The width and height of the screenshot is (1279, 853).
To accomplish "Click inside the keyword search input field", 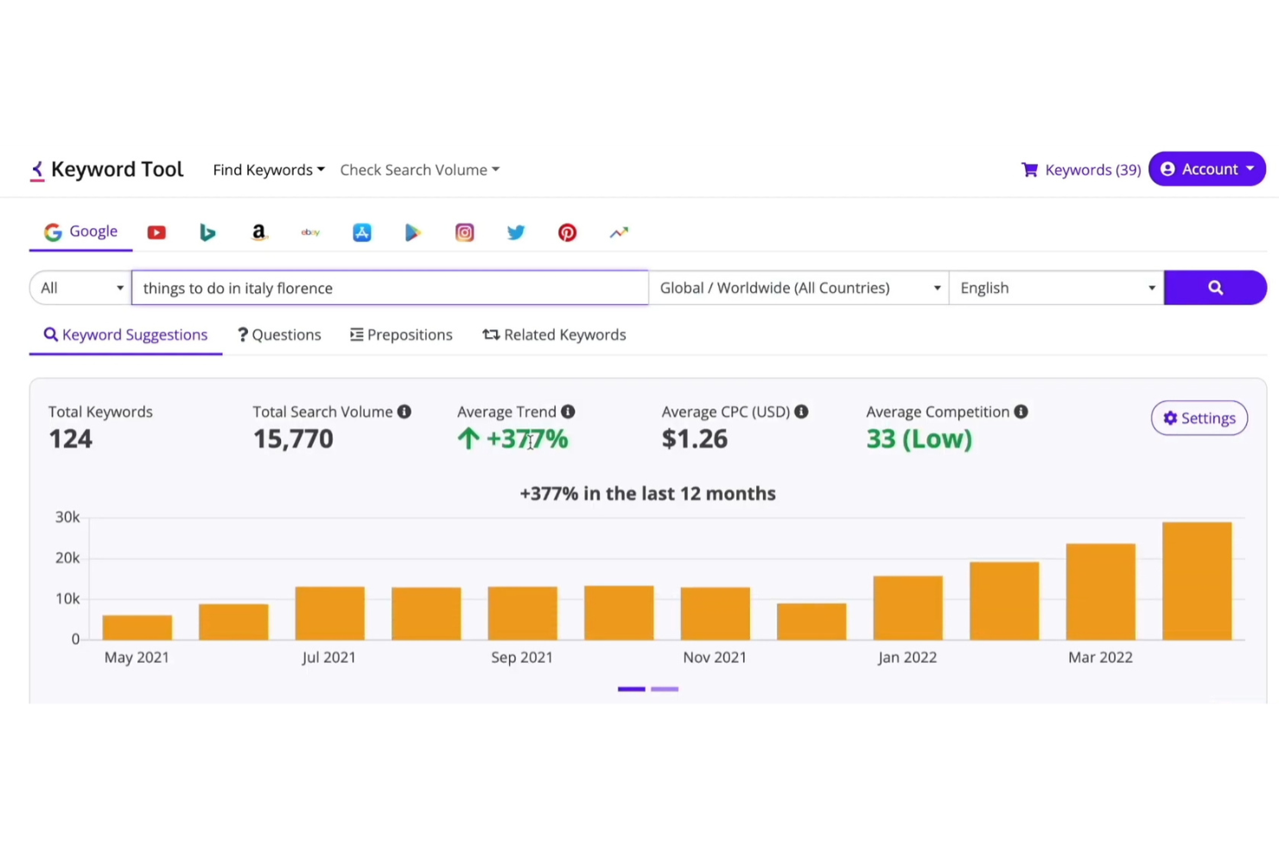I will click(389, 287).
